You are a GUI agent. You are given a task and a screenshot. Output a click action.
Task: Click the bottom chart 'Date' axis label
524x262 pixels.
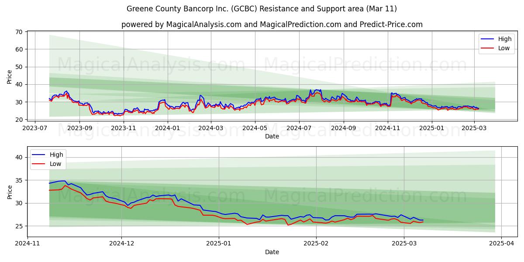click(272, 252)
